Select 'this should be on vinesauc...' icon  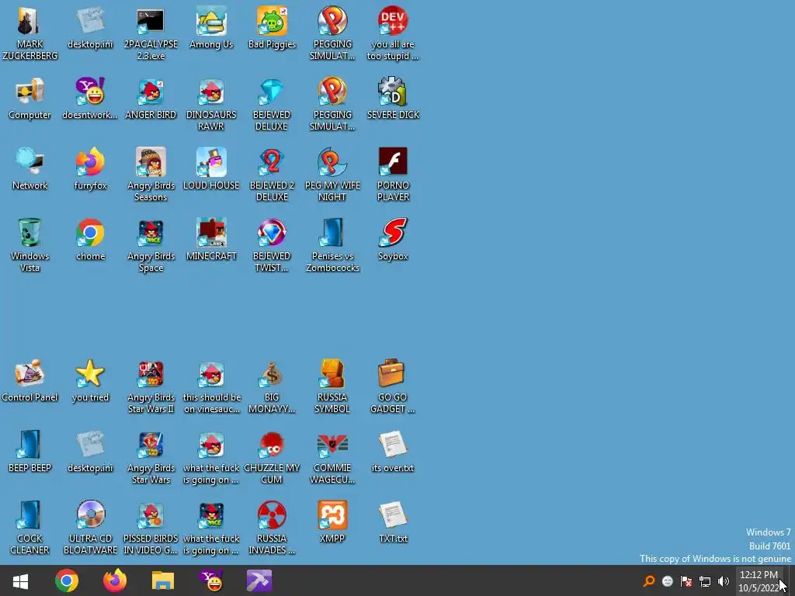pyautogui.click(x=211, y=375)
